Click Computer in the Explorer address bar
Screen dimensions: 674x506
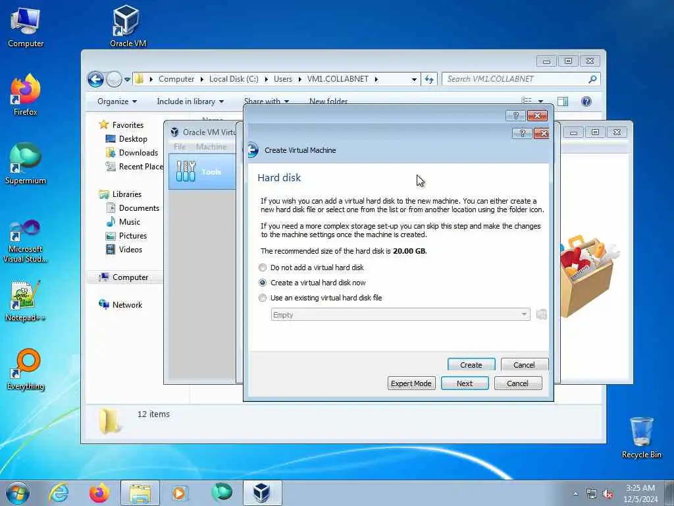176,79
